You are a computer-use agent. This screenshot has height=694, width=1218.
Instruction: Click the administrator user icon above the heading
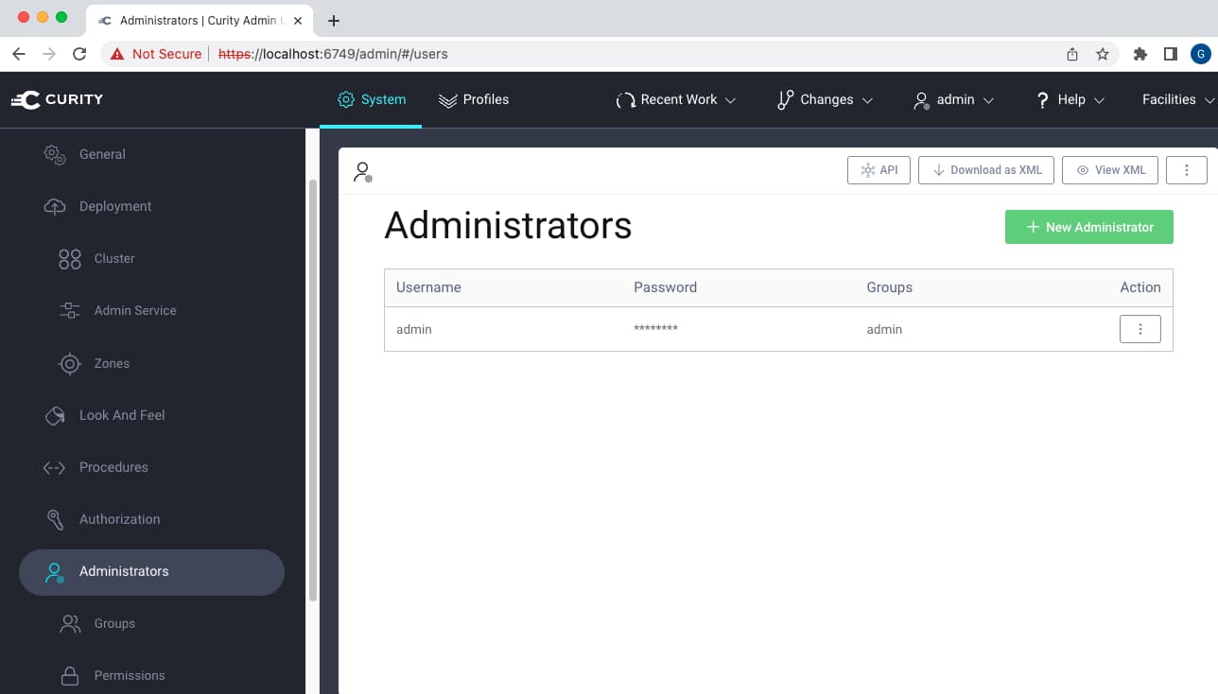362,171
